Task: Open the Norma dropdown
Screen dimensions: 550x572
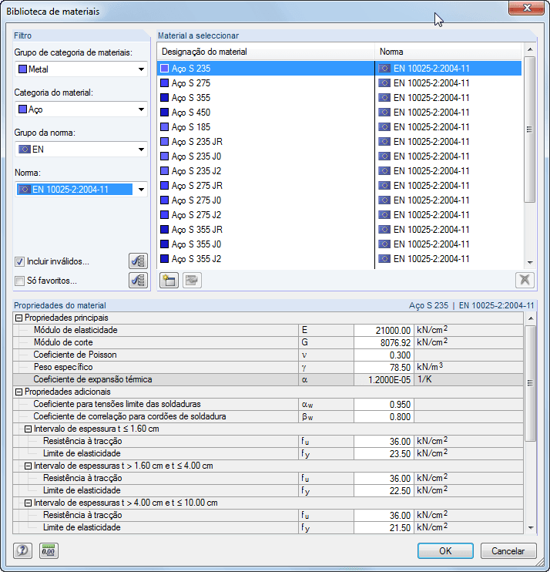Action: (81, 190)
